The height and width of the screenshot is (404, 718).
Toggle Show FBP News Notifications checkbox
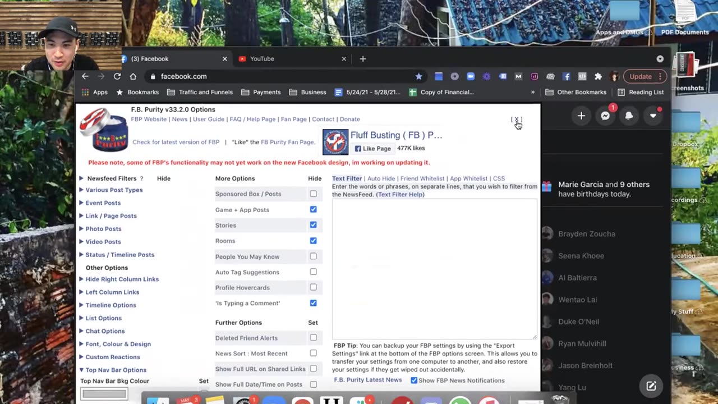tap(414, 380)
